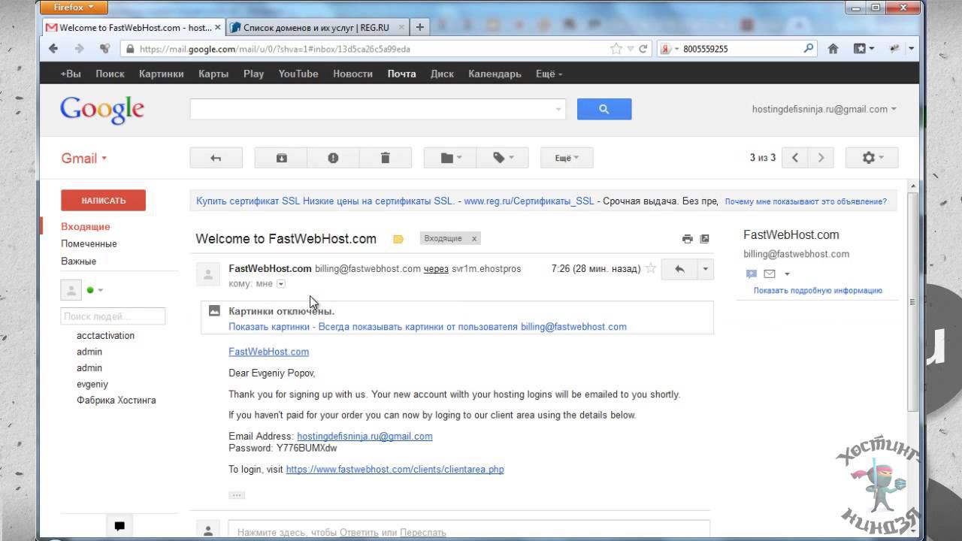Add FastWebHost contact to circles icon
The image size is (962, 541).
click(x=751, y=274)
